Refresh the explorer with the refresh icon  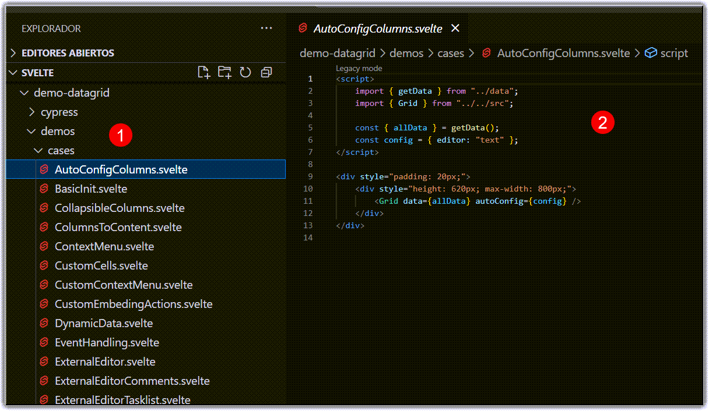click(245, 72)
